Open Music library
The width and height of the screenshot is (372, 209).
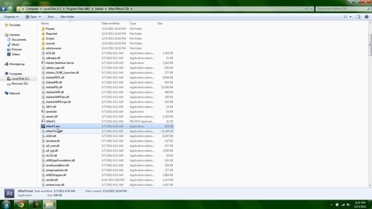coord(16,45)
